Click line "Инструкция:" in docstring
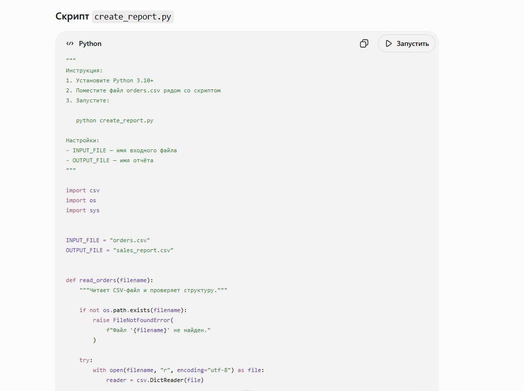Screen dimensions: 524x391 [x=84, y=70]
